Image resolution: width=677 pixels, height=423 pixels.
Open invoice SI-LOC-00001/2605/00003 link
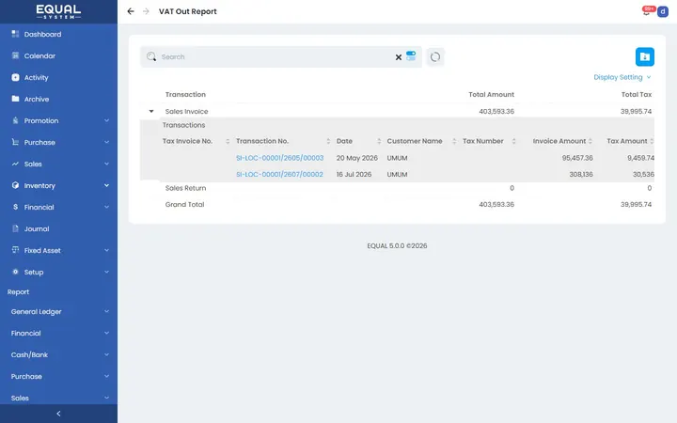pyautogui.click(x=280, y=158)
